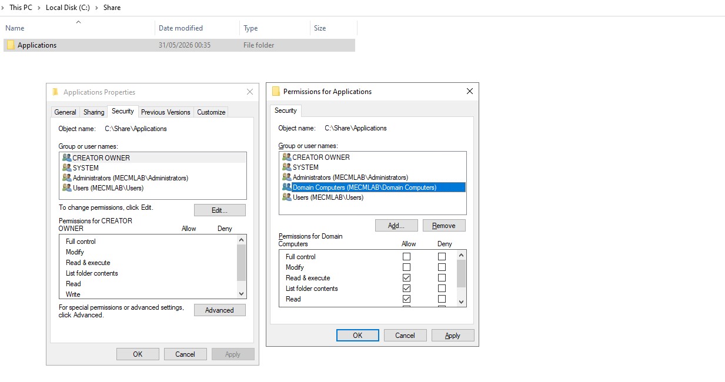Open the Customize tab

[211, 112]
